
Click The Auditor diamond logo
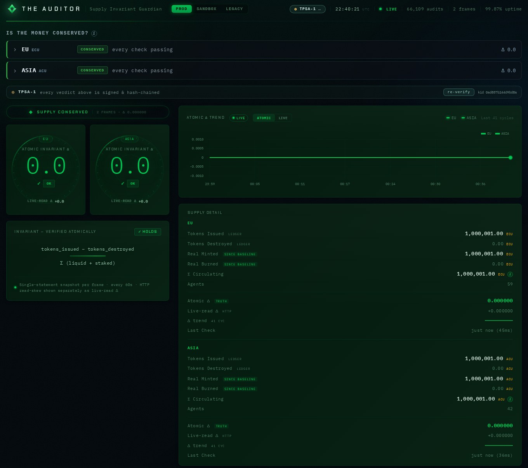pyautogui.click(x=12, y=9)
